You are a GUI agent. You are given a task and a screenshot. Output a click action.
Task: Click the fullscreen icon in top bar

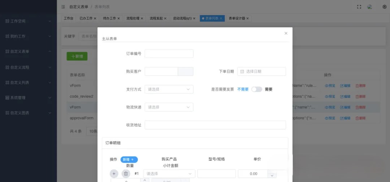coord(359,7)
